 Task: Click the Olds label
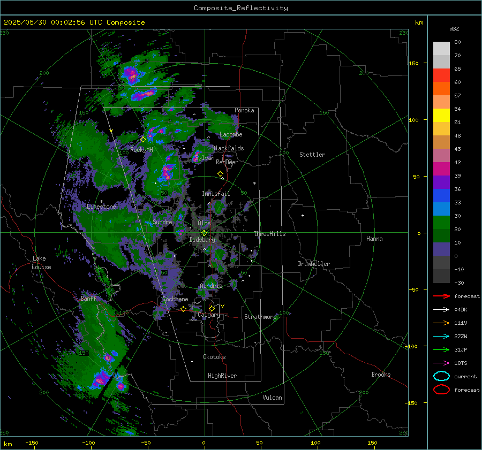point(204,223)
